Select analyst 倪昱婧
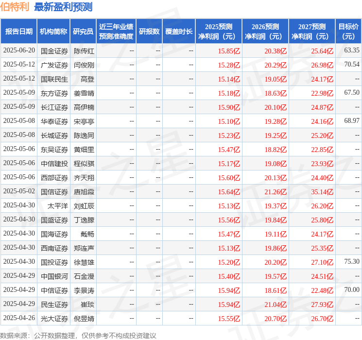Viewport: 362px width, 340px height. click(x=84, y=319)
